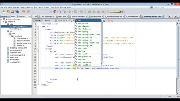180x101 pixels.
Task: Click the Open Project toolbar icon
Action: coord(12,12)
